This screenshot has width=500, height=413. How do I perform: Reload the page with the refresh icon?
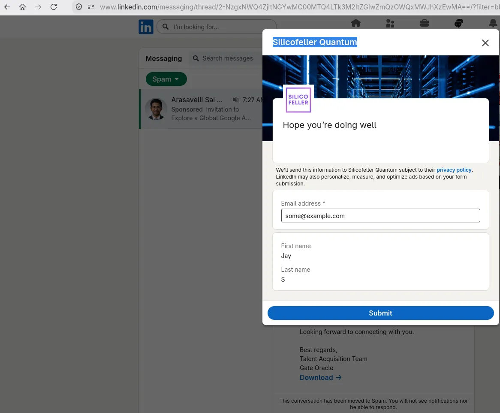point(54,7)
